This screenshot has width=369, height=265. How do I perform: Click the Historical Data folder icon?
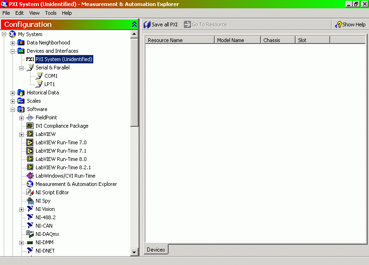coord(21,92)
